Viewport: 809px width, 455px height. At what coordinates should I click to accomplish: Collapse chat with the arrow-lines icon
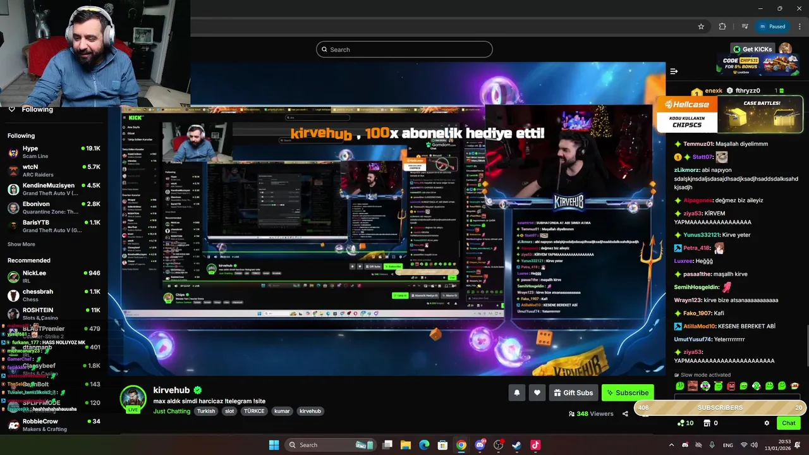click(674, 71)
